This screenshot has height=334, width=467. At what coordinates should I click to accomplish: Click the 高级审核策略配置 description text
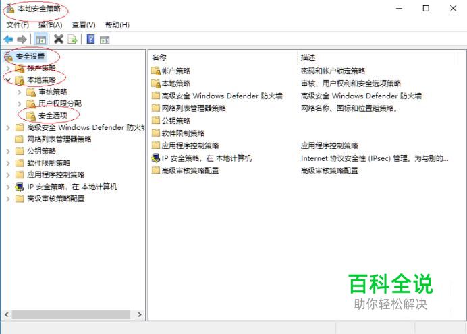click(x=329, y=170)
